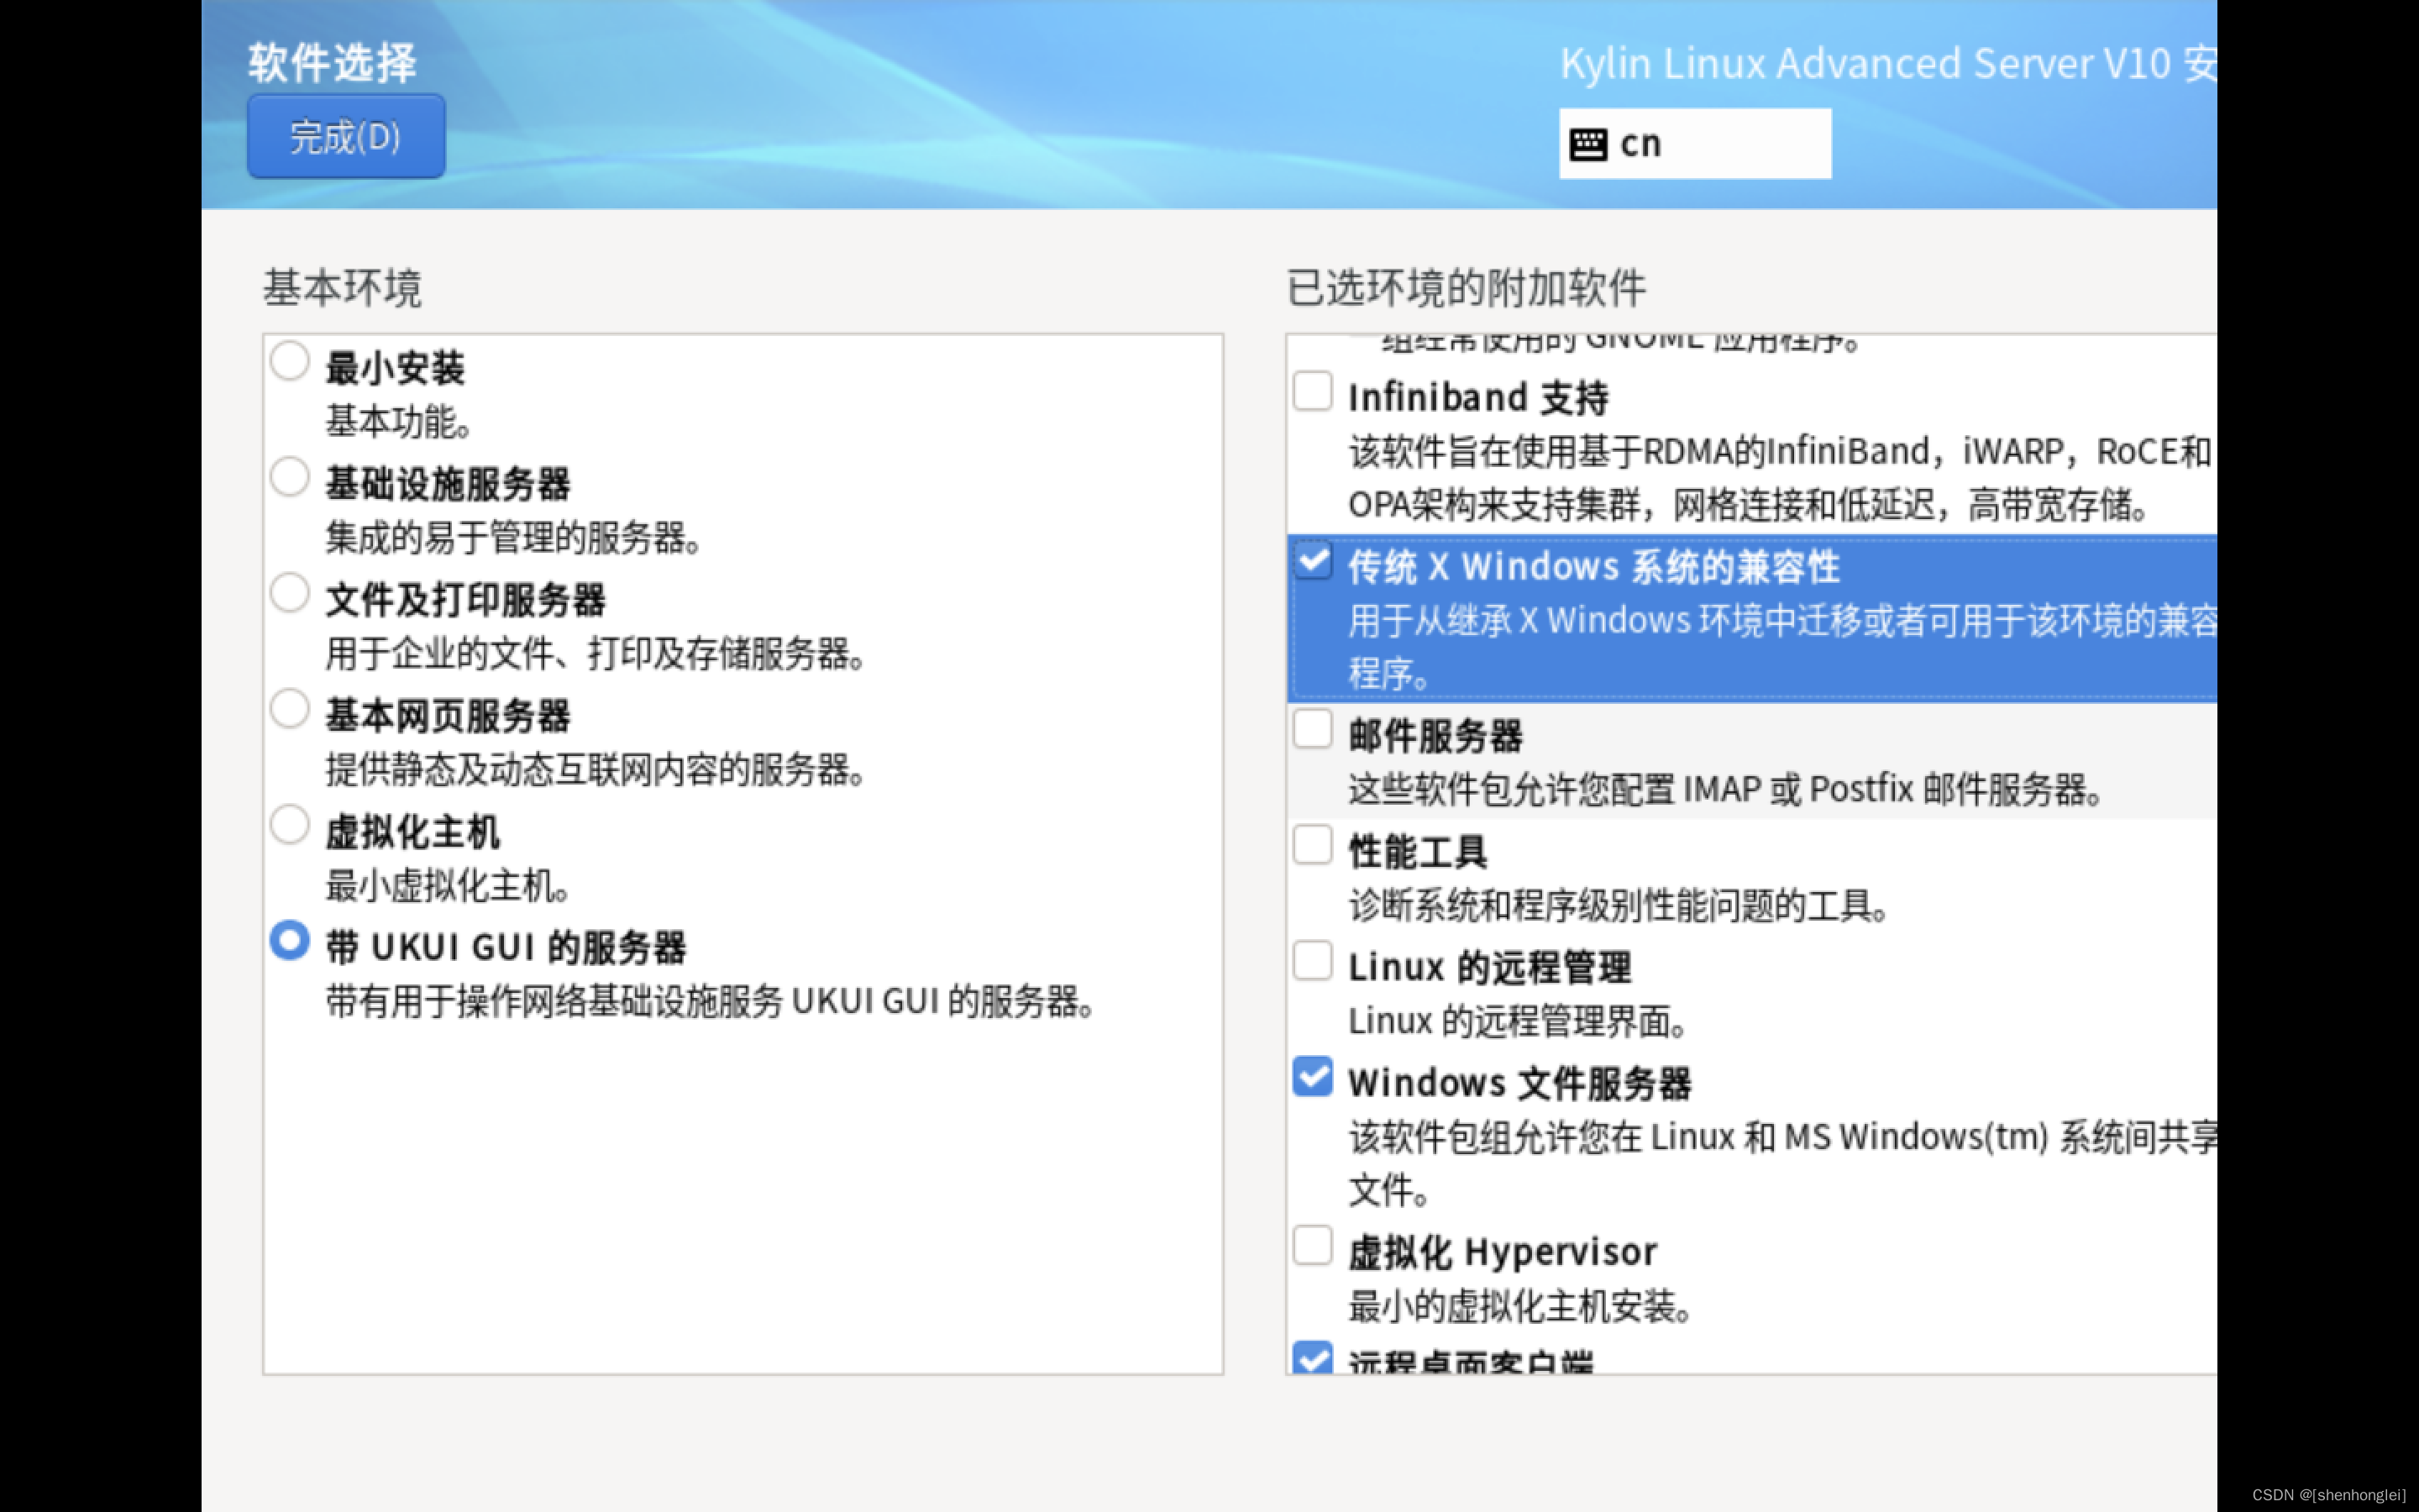The width and height of the screenshot is (2419, 1512).
Task: Click the 文件及打印服务器 label text
Action: (x=466, y=600)
